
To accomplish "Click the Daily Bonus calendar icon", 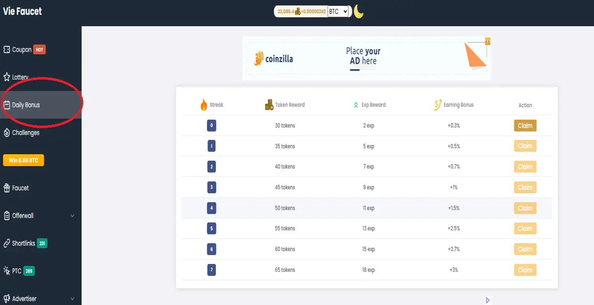I will (7, 105).
